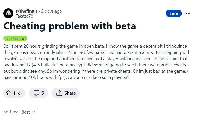This screenshot has height=123, width=197.
Task: Upvote the Cheating problem post
Action: click(8, 93)
